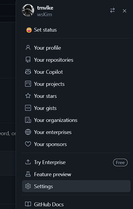Open Settings
The width and height of the screenshot is (133, 209).
(76, 186)
